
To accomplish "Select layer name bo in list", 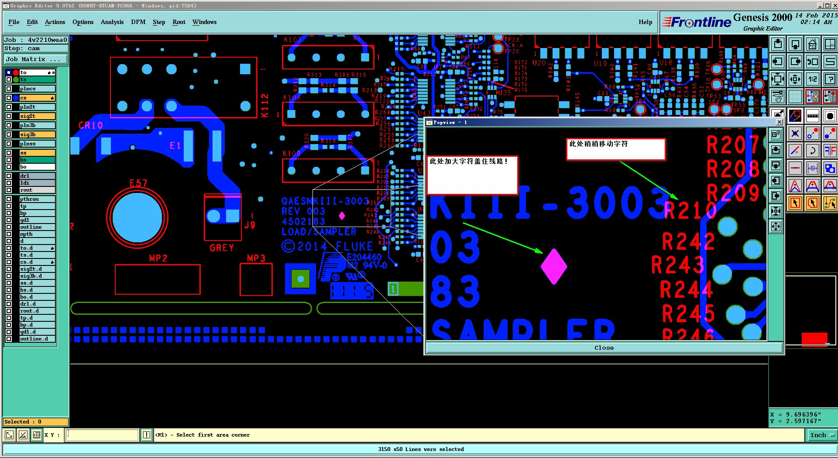I will 37,167.
